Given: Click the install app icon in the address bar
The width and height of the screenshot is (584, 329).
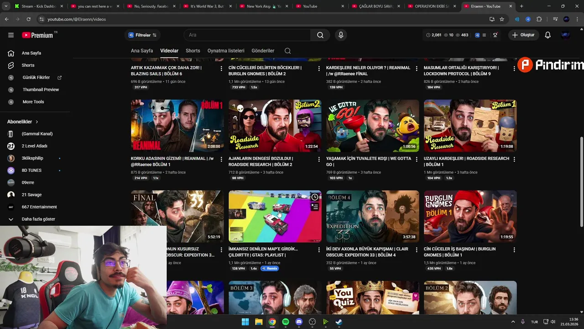Looking at the screenshot, I should pos(492,19).
